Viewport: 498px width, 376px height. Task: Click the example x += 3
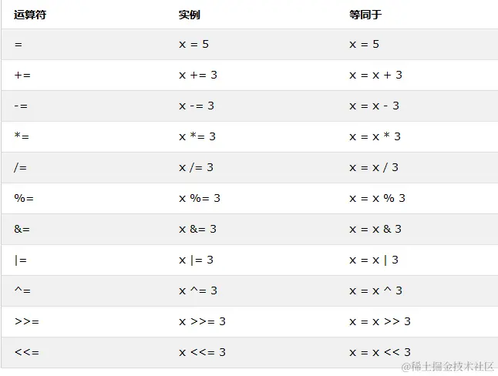pyautogui.click(x=198, y=75)
